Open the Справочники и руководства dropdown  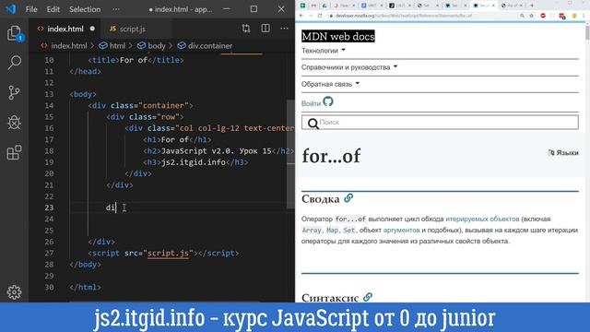(x=349, y=67)
